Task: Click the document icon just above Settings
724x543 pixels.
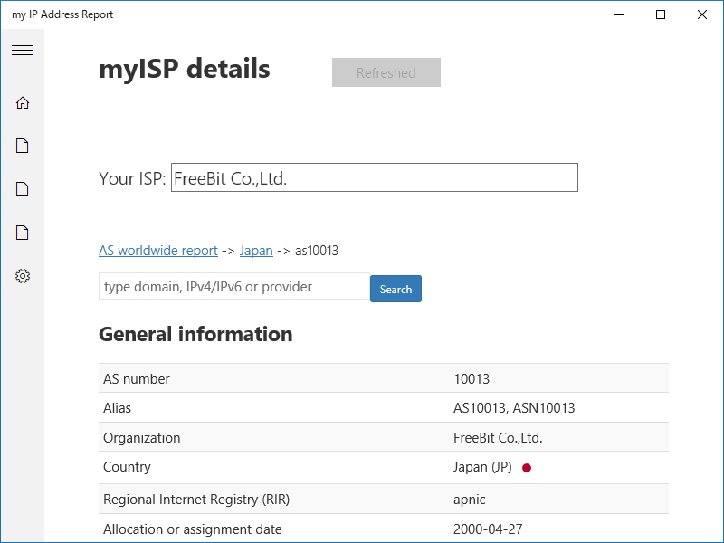Action: pyautogui.click(x=23, y=233)
